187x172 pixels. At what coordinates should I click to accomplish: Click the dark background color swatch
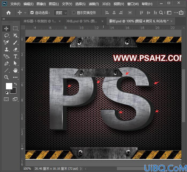click(14, 92)
